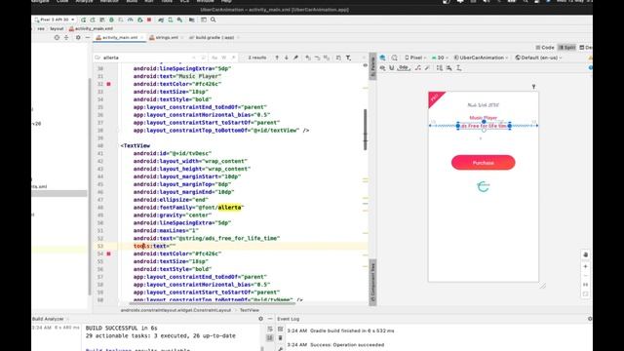Viewport: 624px width, 351px height.
Task: Open Build panel settings gear
Action: point(260,319)
